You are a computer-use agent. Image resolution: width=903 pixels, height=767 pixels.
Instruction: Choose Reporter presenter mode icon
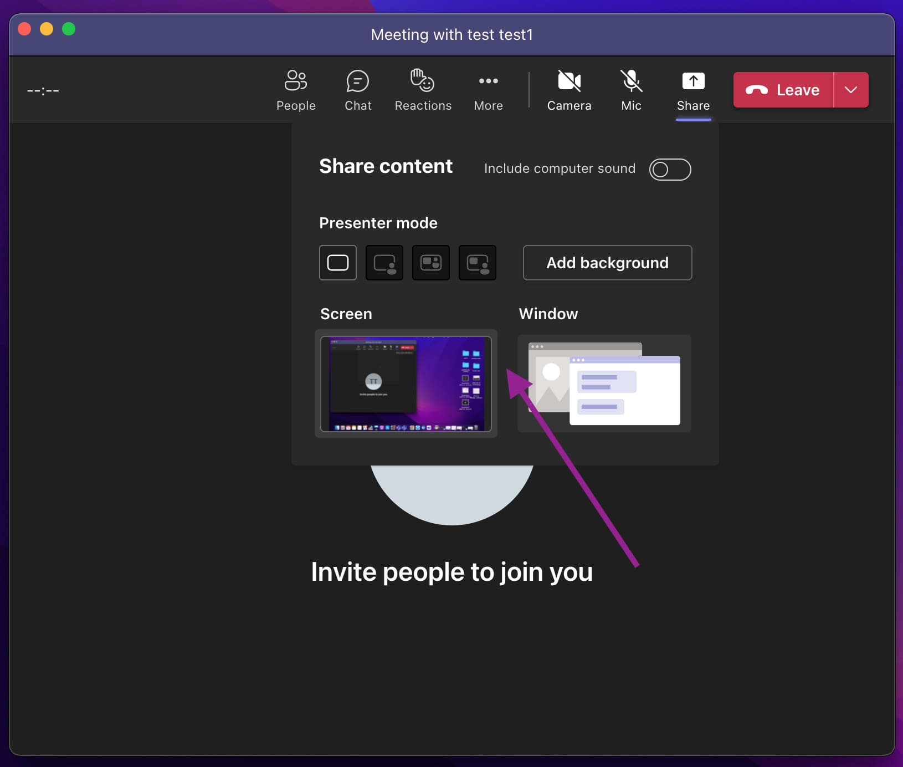coord(478,263)
